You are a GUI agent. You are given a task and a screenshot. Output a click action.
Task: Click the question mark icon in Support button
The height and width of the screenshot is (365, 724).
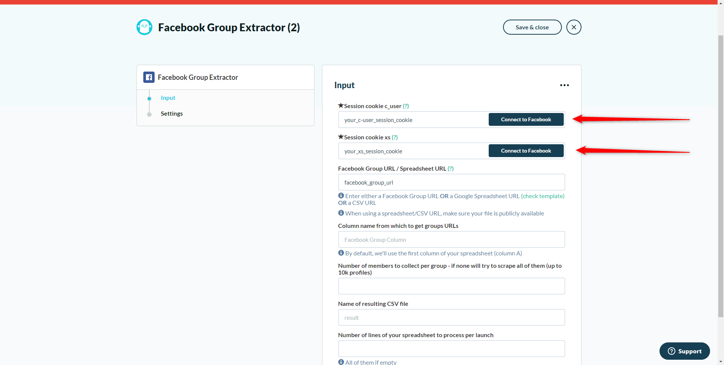(x=672, y=351)
